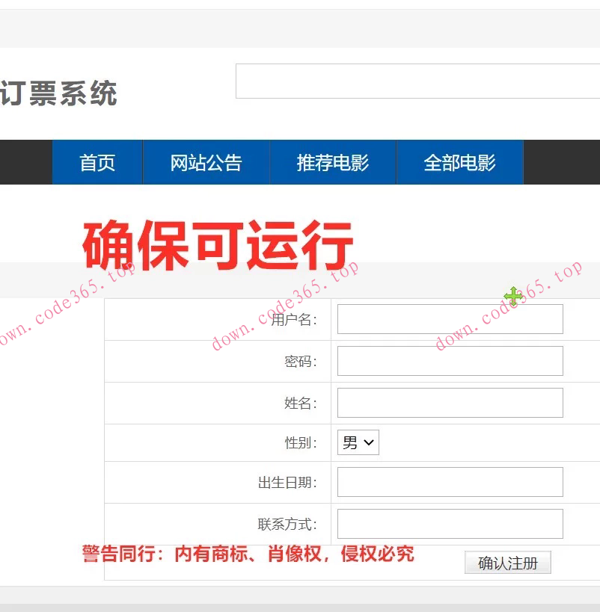Click inside the 用户名 username field
The image size is (600, 612).
(449, 318)
